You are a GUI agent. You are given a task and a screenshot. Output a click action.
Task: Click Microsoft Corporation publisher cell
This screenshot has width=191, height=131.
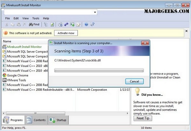(x=92, y=89)
